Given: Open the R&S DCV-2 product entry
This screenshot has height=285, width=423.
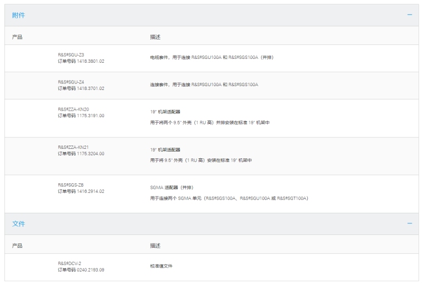Looking at the screenshot, I should point(70,263).
